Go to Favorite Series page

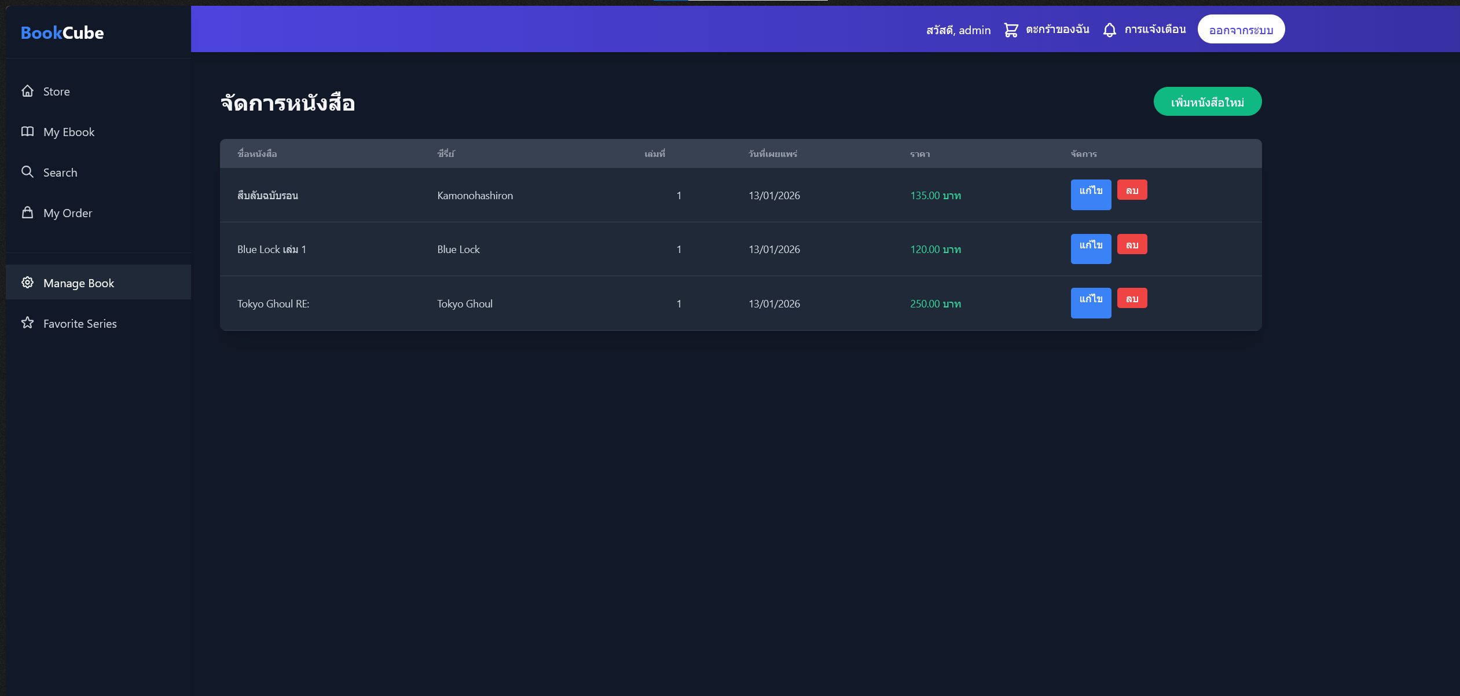point(80,324)
